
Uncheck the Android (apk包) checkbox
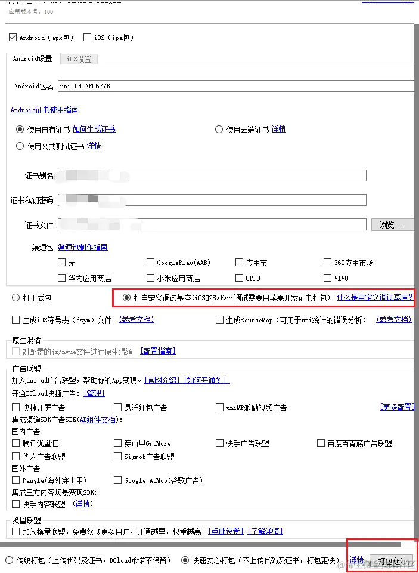tap(13, 37)
